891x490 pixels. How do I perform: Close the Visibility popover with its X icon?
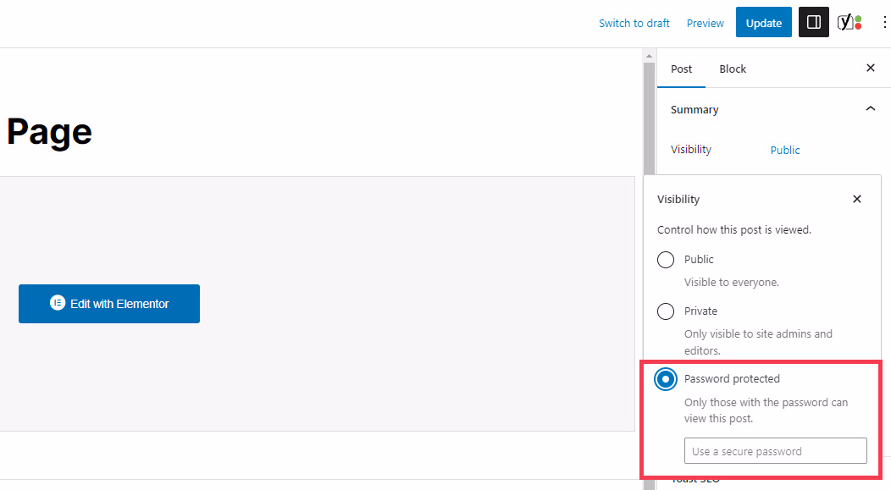click(857, 199)
